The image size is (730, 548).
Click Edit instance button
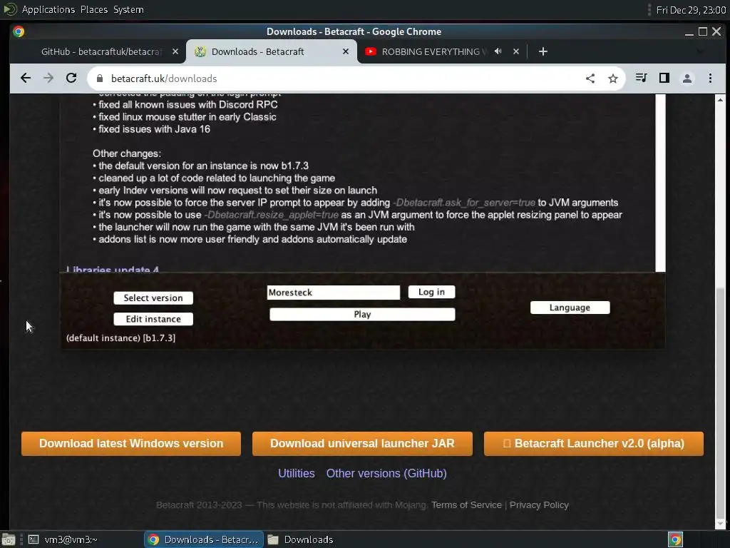[153, 319]
